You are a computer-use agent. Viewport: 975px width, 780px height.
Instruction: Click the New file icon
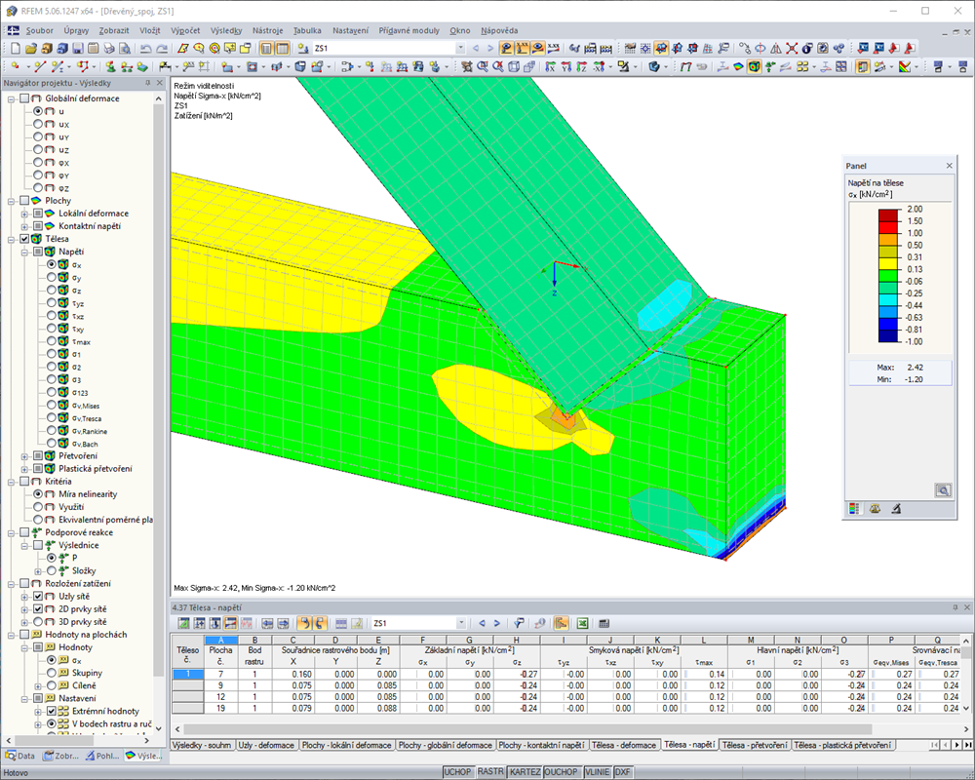pyautogui.click(x=15, y=48)
